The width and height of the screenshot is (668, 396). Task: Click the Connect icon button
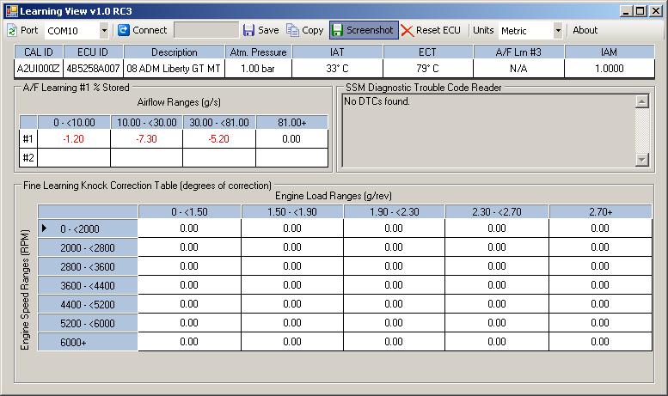[124, 30]
